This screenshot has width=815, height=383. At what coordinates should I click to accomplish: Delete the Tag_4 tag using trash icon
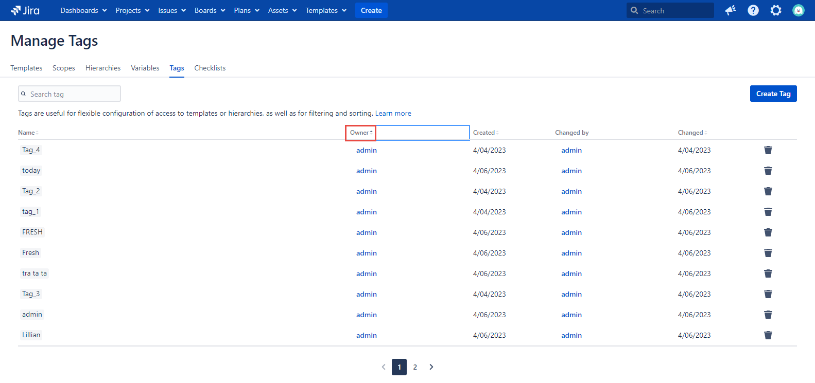(768, 150)
